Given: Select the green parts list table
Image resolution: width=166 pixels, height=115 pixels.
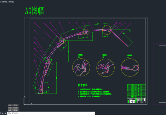Looking at the screenshot, I should pyautogui.click(x=136, y=91).
